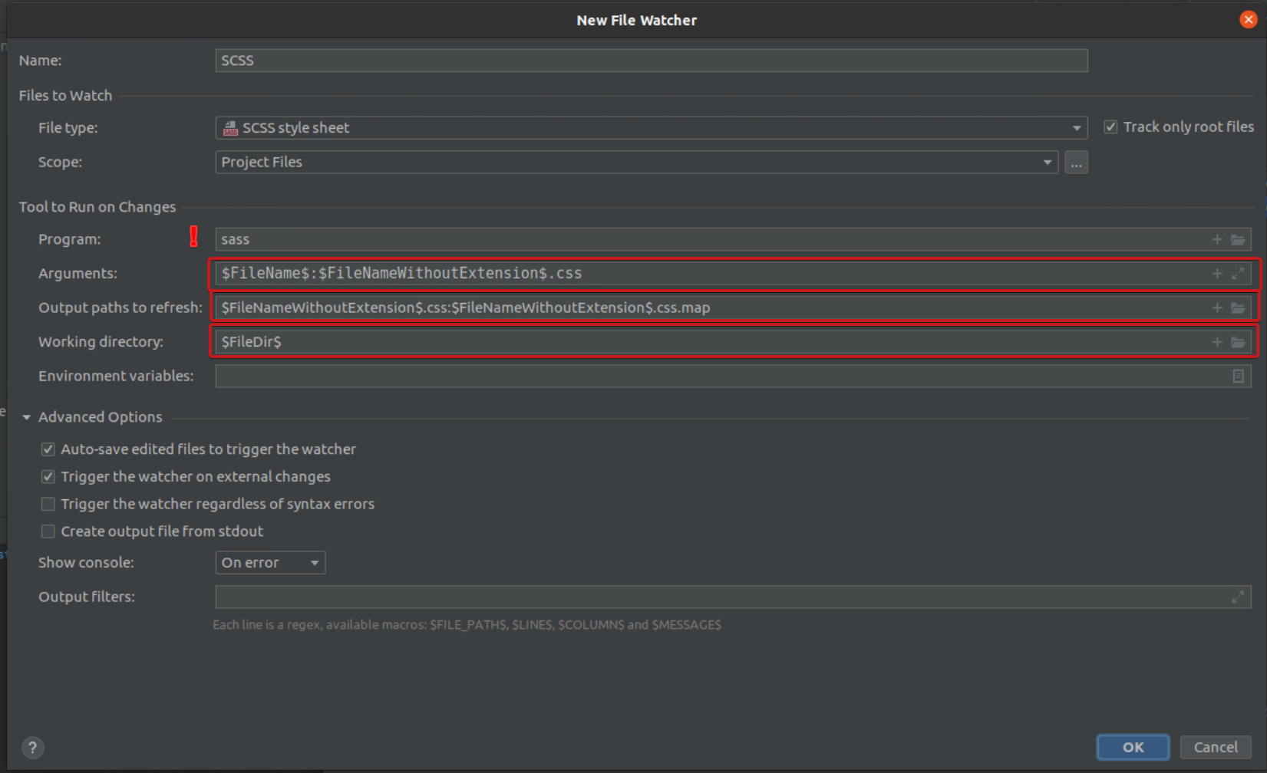Collapse the Advanced Options section
The height and width of the screenshot is (773, 1267).
coord(27,417)
